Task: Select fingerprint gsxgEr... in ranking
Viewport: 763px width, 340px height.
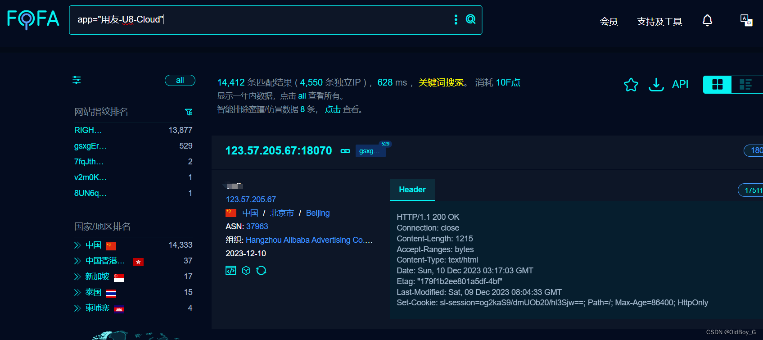Action: point(90,146)
